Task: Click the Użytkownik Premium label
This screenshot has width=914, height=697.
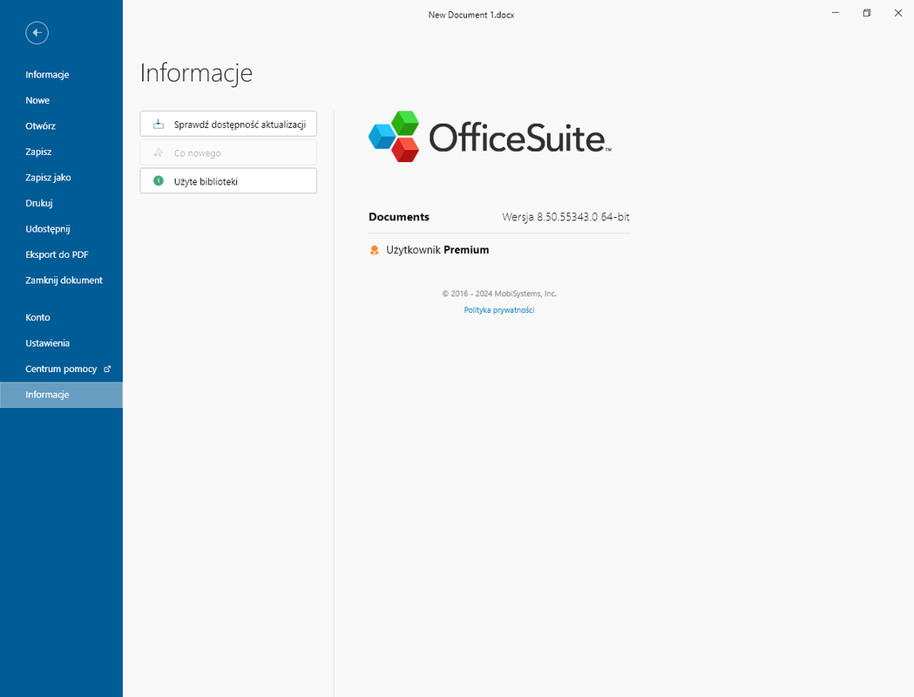Action: 437,250
